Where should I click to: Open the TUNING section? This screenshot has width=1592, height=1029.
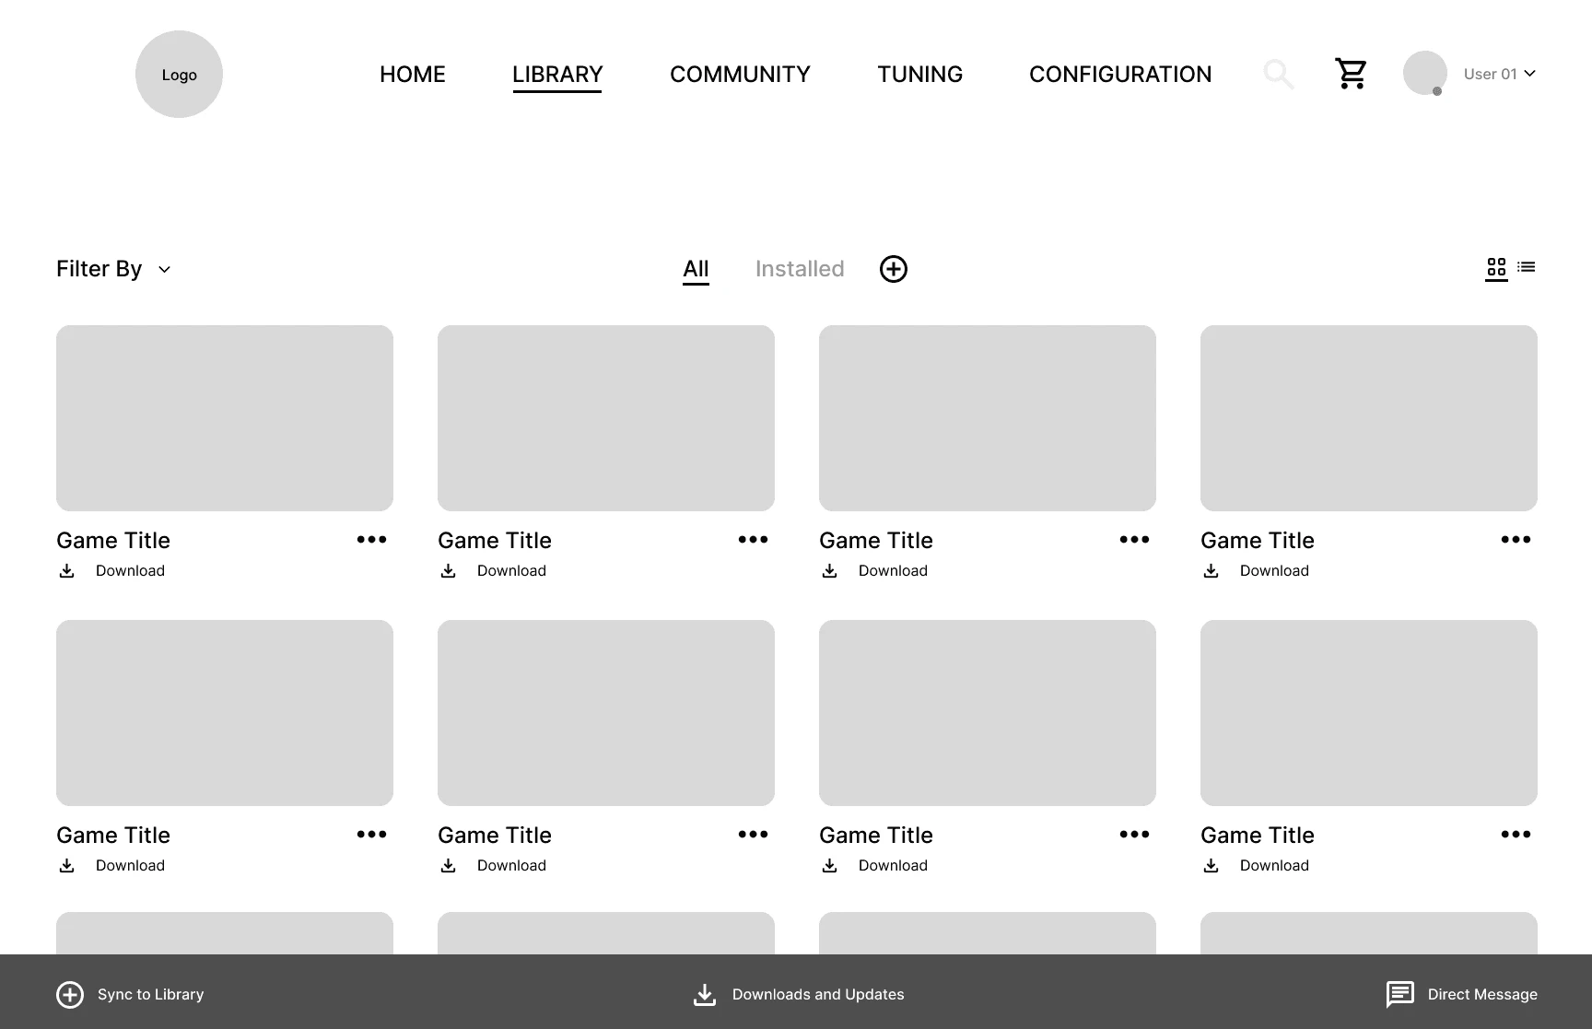click(x=919, y=74)
